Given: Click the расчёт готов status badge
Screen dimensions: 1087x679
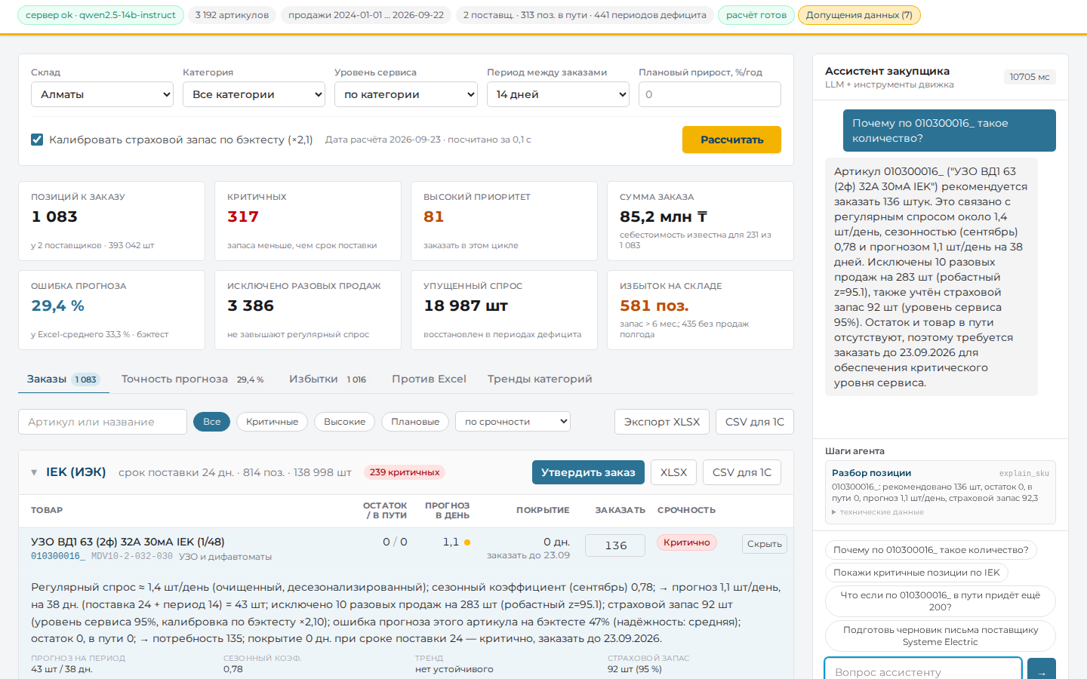Looking at the screenshot, I should [756, 15].
